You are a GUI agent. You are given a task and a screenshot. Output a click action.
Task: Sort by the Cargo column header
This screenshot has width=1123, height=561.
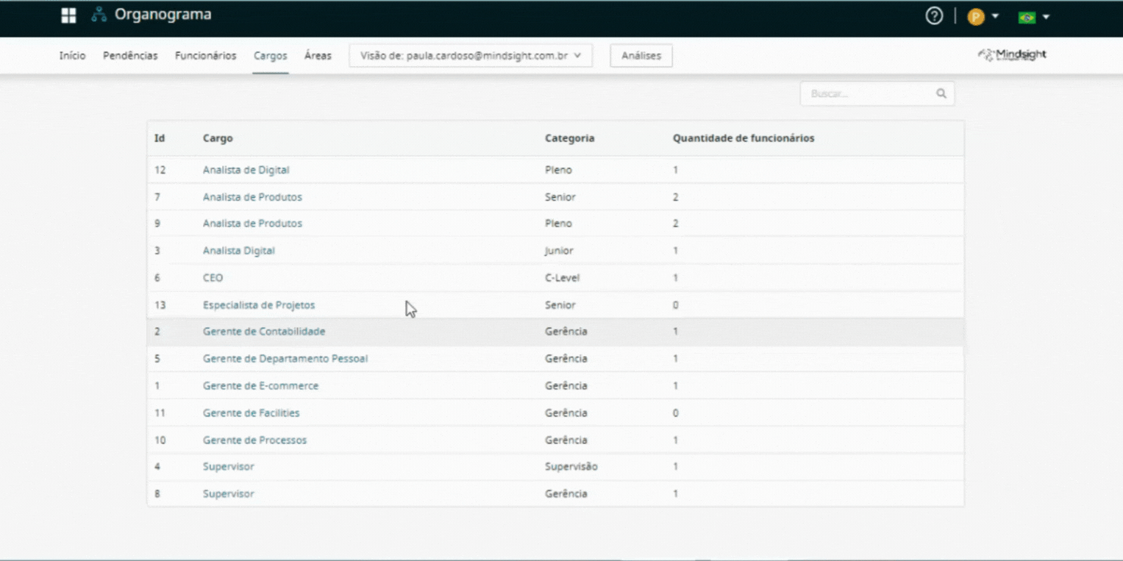tap(218, 138)
